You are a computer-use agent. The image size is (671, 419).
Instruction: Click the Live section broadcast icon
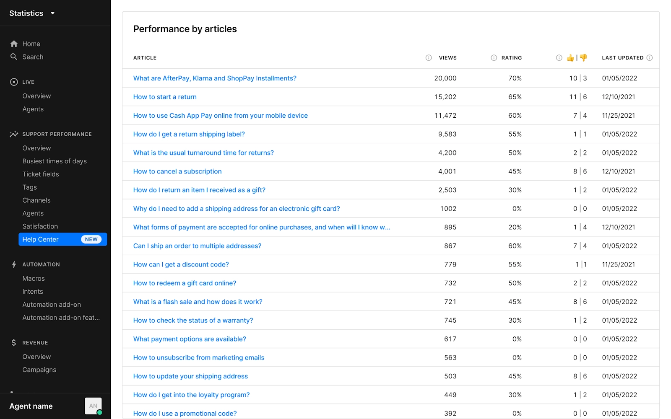[13, 82]
